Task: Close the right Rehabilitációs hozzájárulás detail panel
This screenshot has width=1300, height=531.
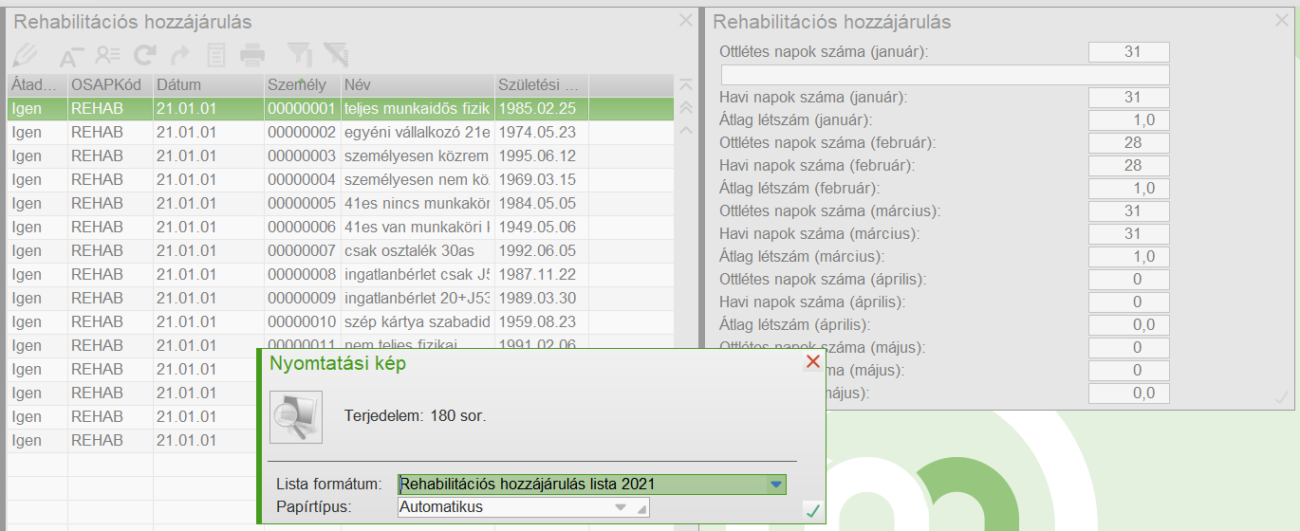Action: tap(1282, 19)
